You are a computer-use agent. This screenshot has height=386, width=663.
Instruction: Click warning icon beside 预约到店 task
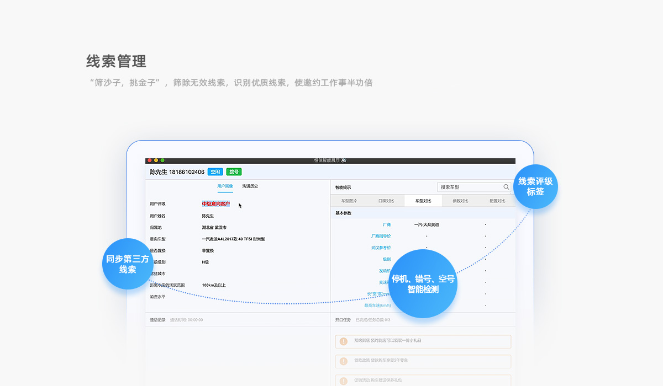344,341
